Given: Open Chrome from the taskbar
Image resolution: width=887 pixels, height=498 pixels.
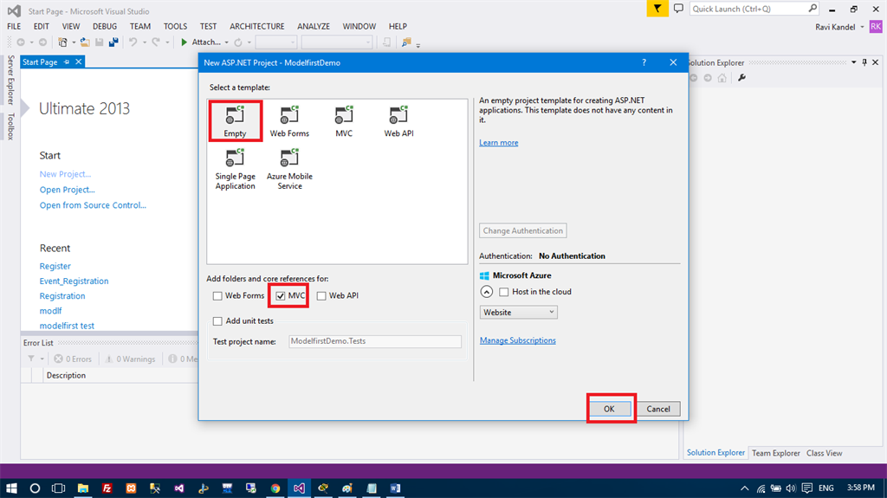Looking at the screenshot, I should (x=275, y=488).
